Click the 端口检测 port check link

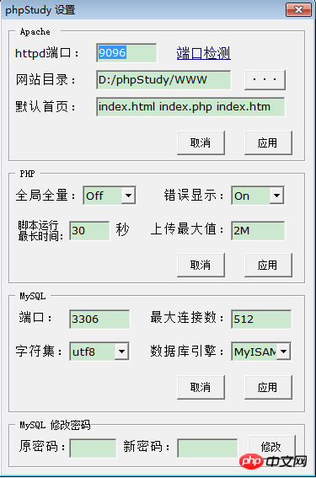tap(203, 53)
